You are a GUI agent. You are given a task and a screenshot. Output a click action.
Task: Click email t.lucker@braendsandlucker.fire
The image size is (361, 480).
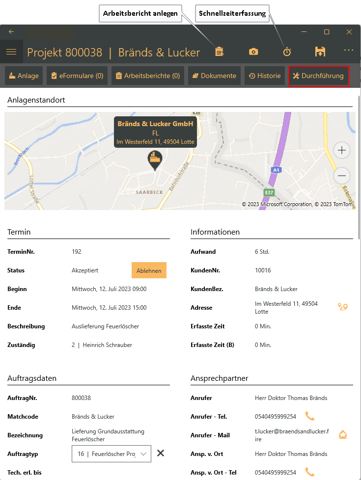tap(292, 435)
